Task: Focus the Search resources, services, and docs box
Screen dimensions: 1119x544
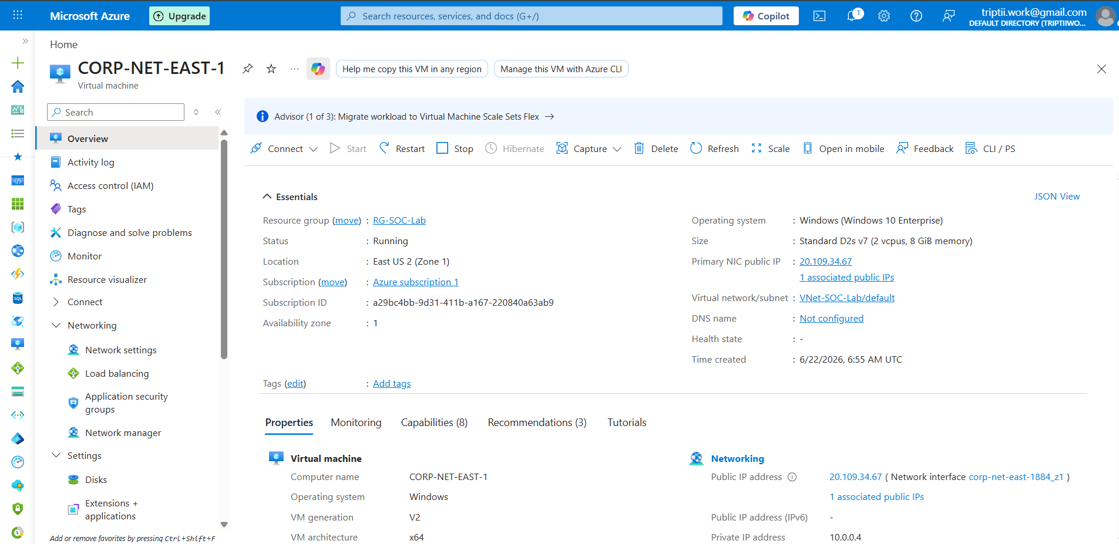Action: coord(532,16)
